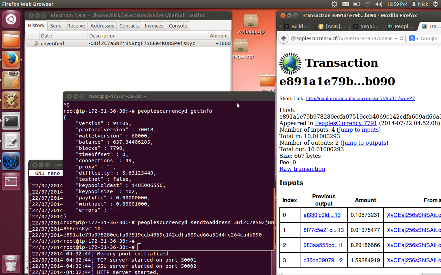Switch to the Send tab in Electrum
441x275 pixels.
coord(56,26)
